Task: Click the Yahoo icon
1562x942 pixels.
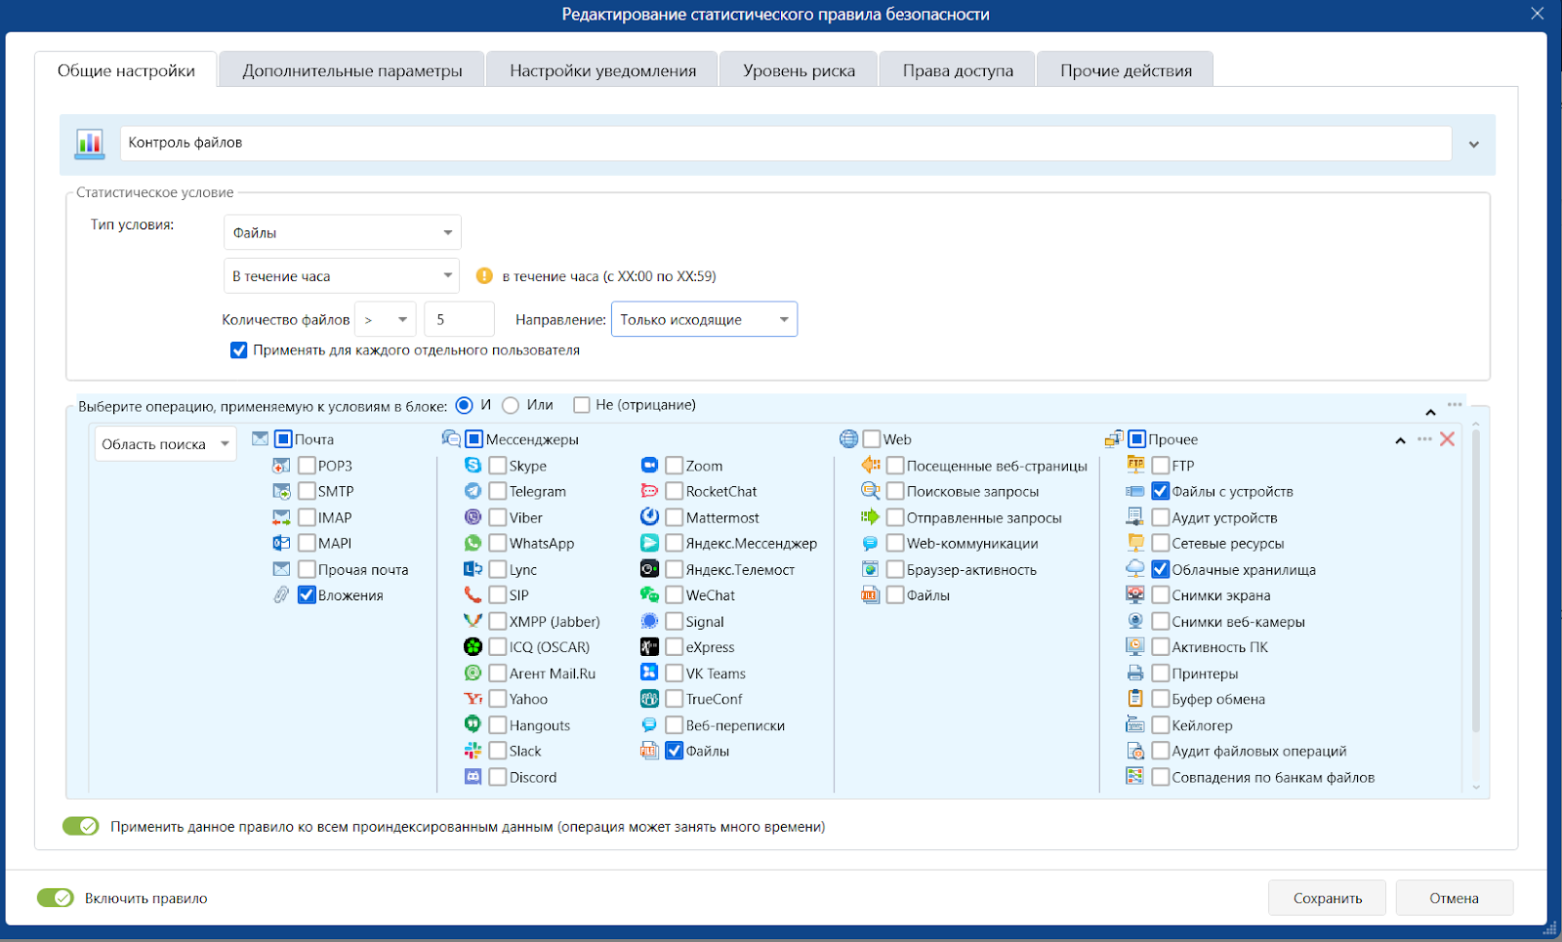Action: pyautogui.click(x=473, y=699)
